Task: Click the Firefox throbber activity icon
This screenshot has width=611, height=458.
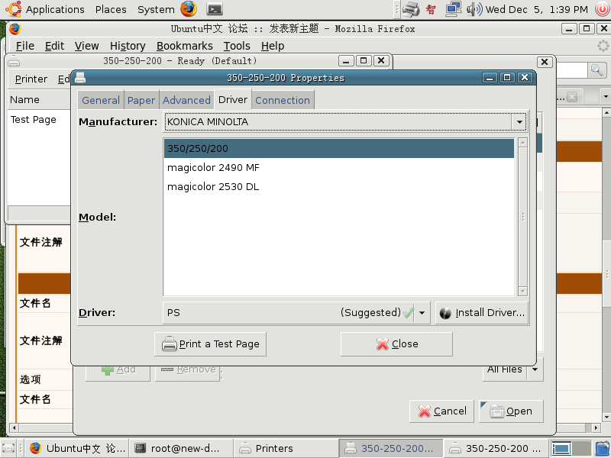Action: 603,46
